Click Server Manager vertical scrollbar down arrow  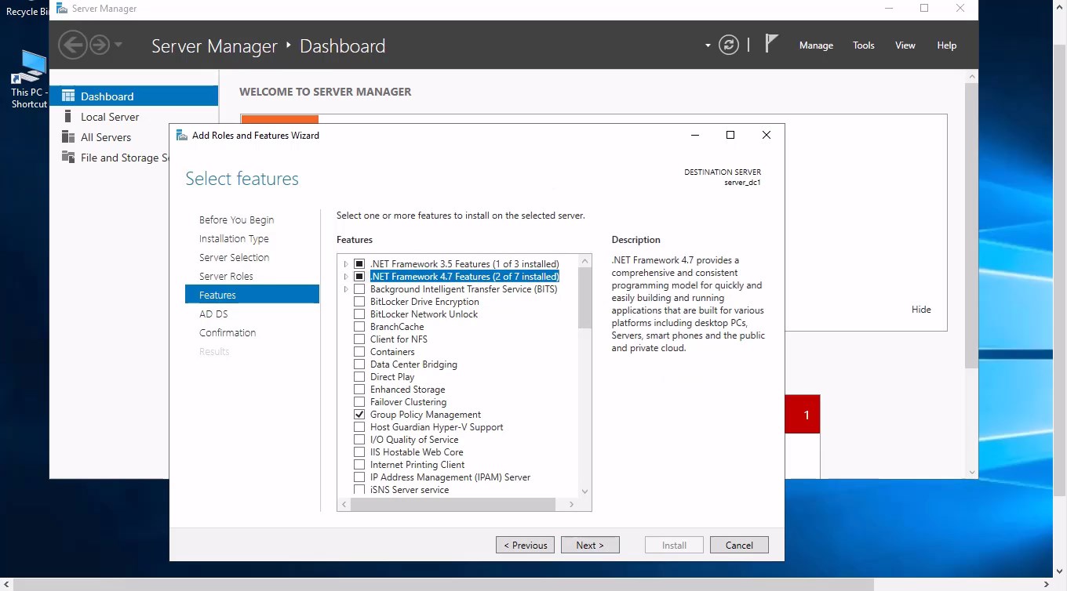point(973,473)
